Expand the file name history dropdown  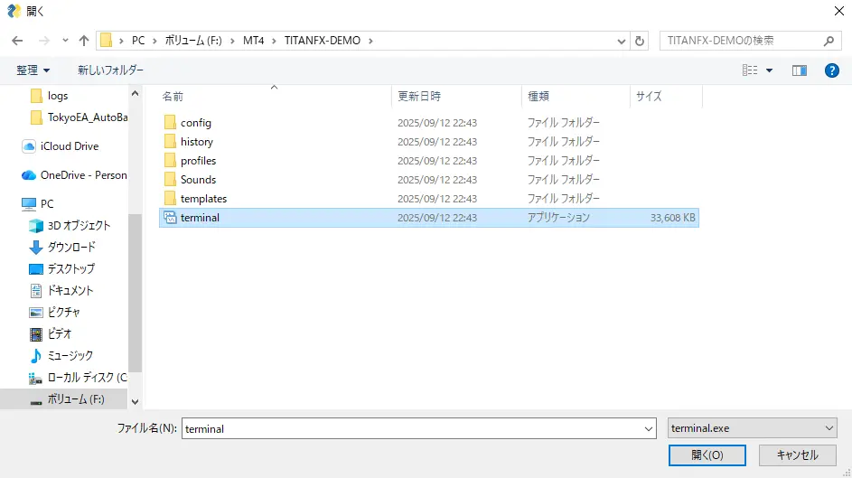click(648, 429)
